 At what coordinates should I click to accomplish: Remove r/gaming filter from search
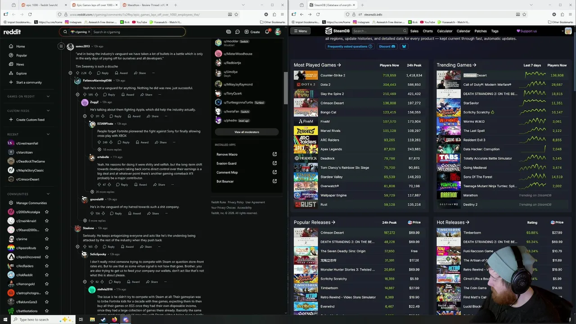click(x=89, y=32)
